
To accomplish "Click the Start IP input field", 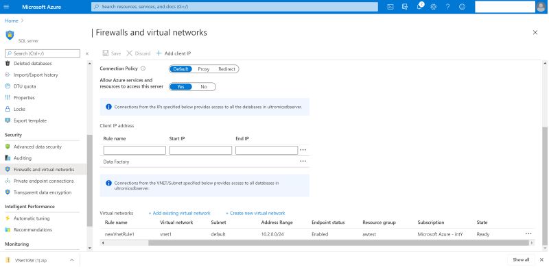I will tap(200, 151).
